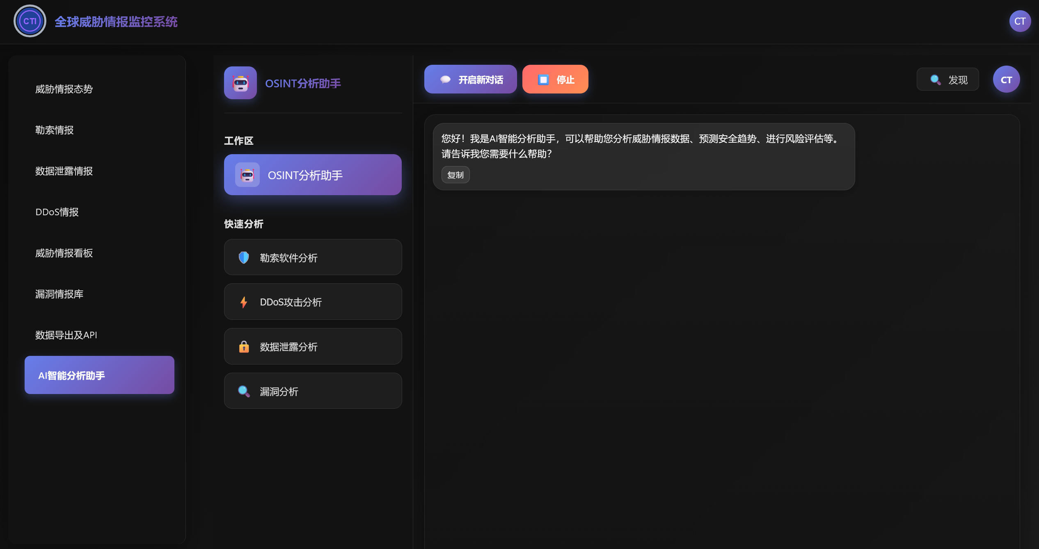This screenshot has width=1039, height=549.
Task: Open 漏洞情报库 from the sidebar
Action: coord(59,294)
